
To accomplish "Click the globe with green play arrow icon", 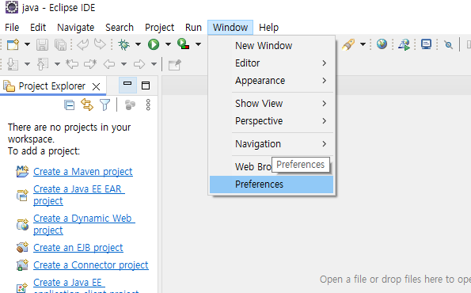I will [404, 44].
